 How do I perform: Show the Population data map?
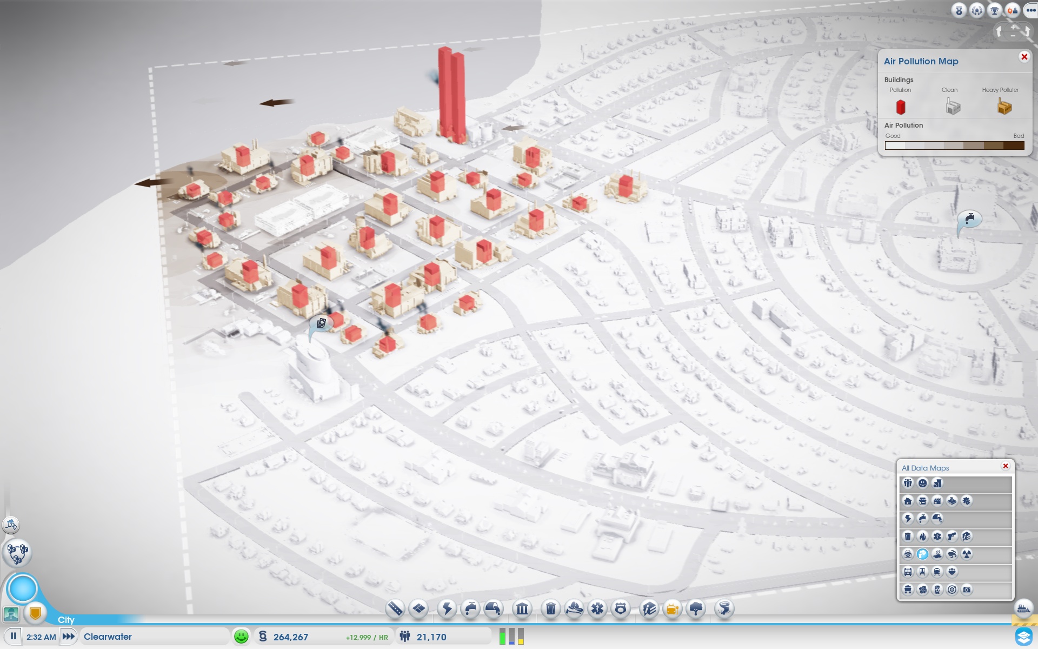pyautogui.click(x=908, y=483)
